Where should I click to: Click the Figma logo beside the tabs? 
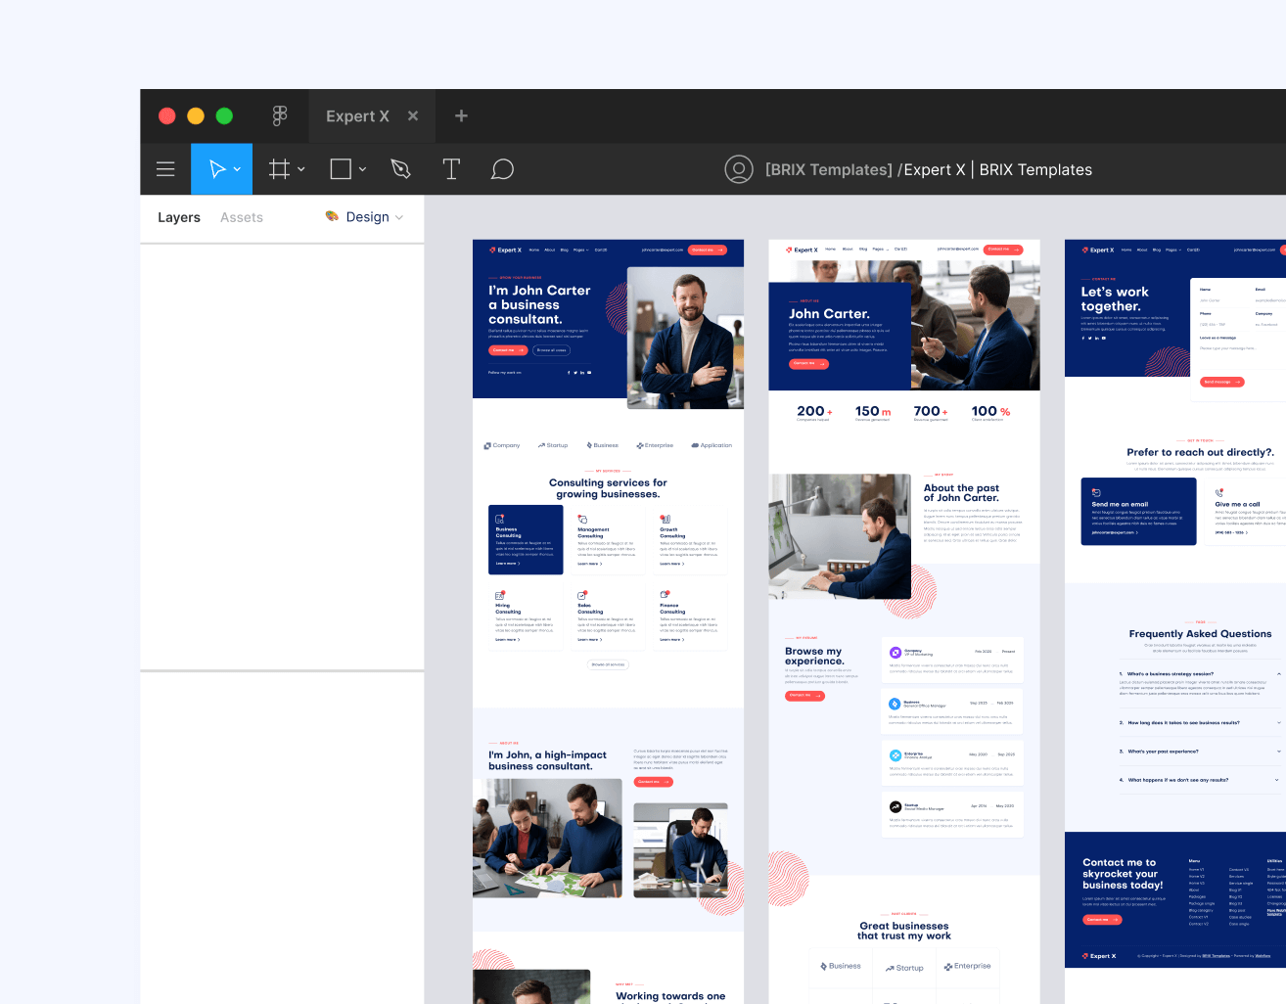click(280, 115)
